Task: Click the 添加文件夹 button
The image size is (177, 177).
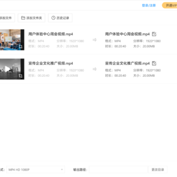Action: coord(31,18)
